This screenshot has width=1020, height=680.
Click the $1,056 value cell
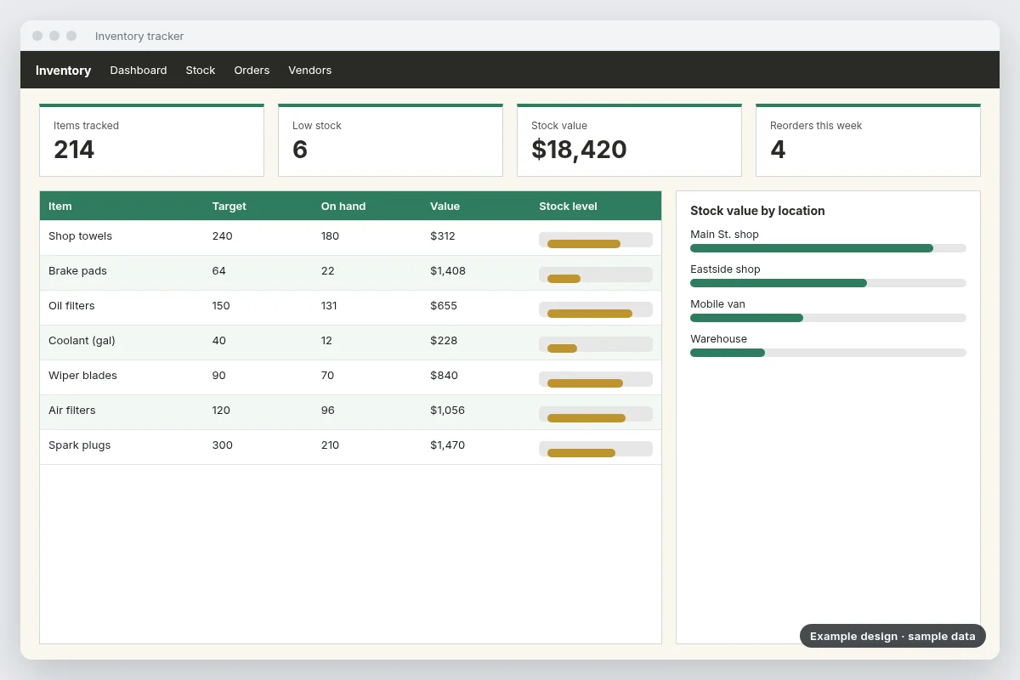tap(448, 411)
